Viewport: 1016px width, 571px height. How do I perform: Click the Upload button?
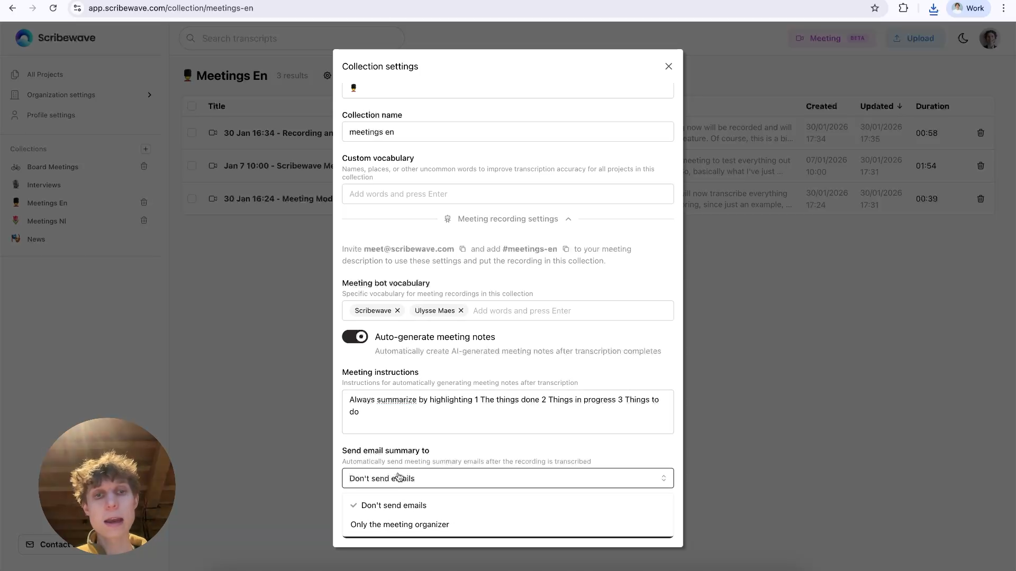[914, 38]
